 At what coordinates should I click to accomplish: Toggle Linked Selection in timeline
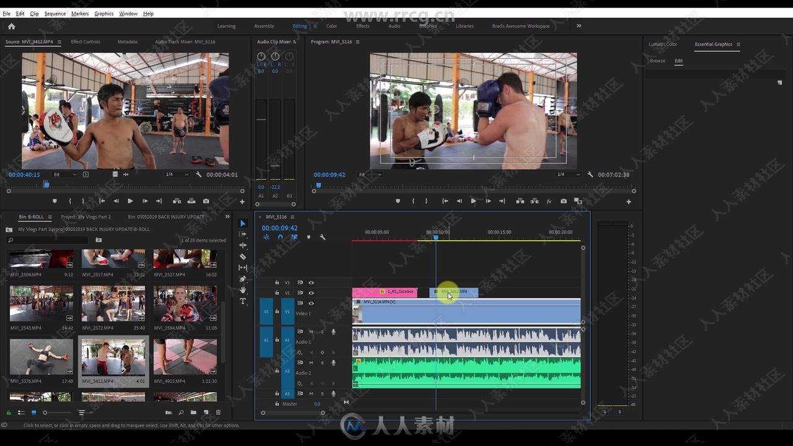[x=294, y=237]
